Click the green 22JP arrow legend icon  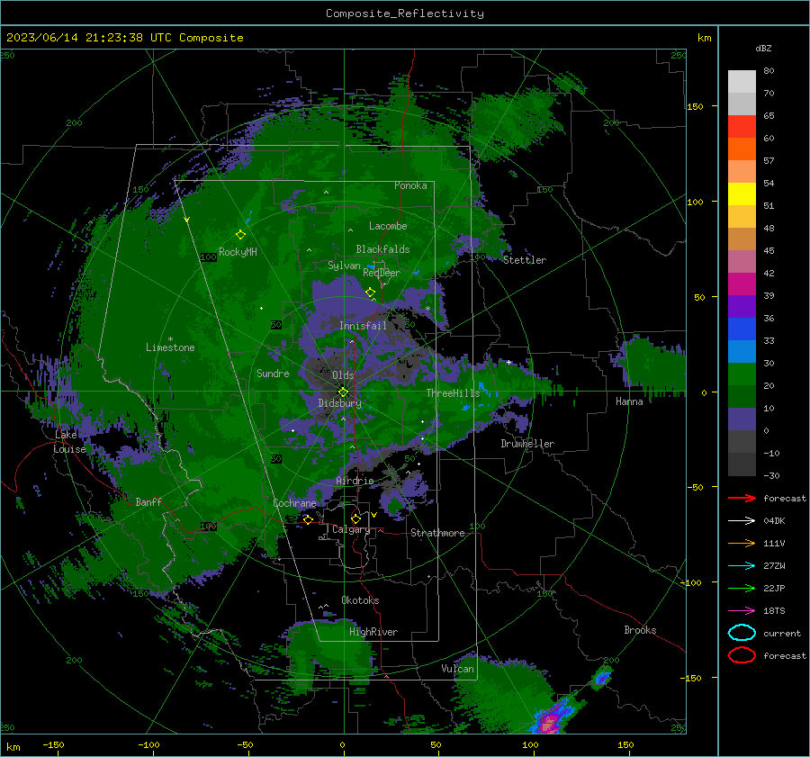coord(742,588)
